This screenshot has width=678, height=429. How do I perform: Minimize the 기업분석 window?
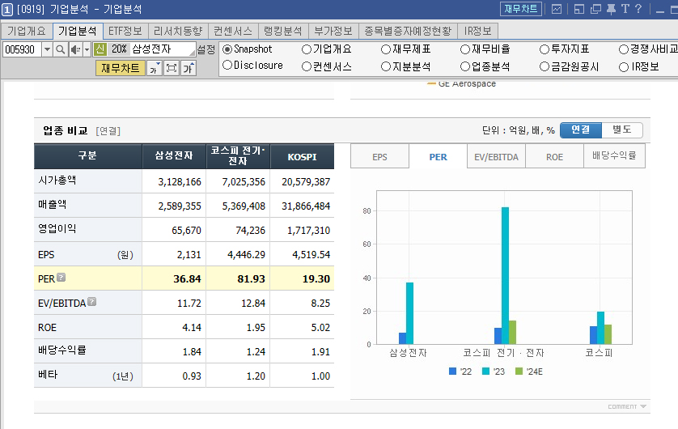click(660, 10)
